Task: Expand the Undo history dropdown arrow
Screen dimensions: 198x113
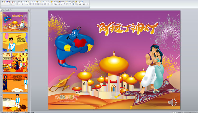Action: (45, 2)
